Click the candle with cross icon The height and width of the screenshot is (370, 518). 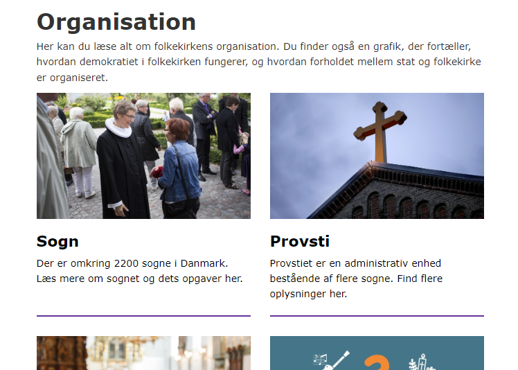[422, 362]
